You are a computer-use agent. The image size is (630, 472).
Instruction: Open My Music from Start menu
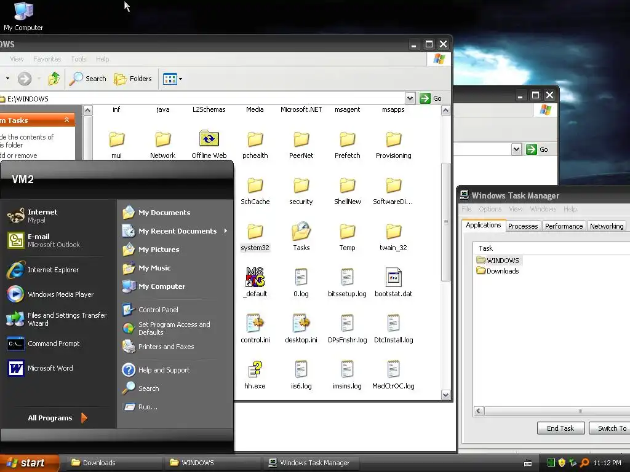coord(146,268)
